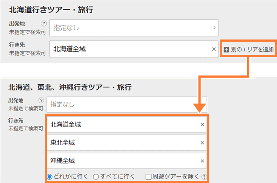
Task: Enable the 周遊ツアーを除く checkbox
Action: click(149, 176)
